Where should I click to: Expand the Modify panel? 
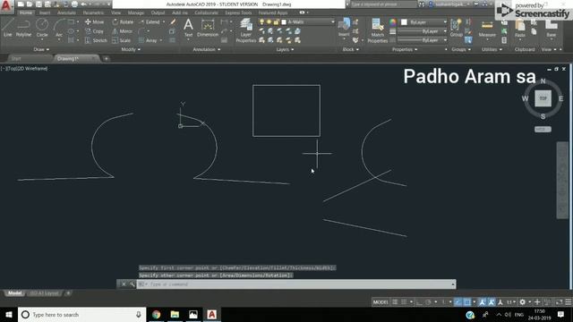131,49
